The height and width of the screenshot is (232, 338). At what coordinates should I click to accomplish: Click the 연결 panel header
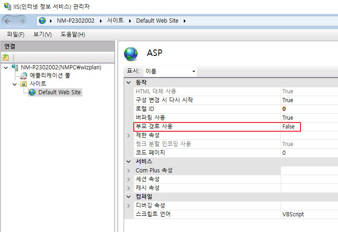pos(57,46)
